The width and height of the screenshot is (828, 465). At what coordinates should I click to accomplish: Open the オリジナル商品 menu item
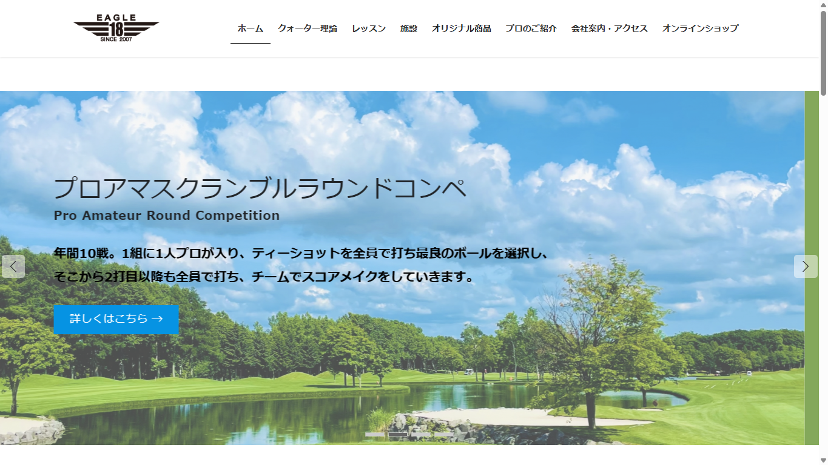click(x=462, y=28)
